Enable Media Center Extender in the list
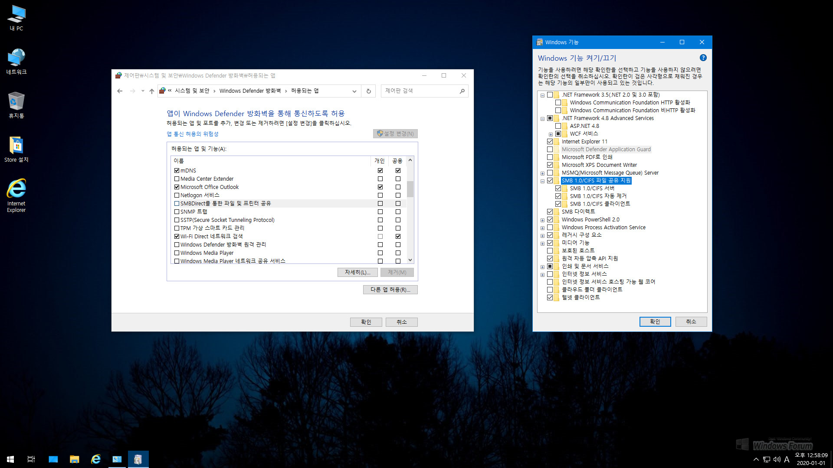833x468 pixels. 177,179
